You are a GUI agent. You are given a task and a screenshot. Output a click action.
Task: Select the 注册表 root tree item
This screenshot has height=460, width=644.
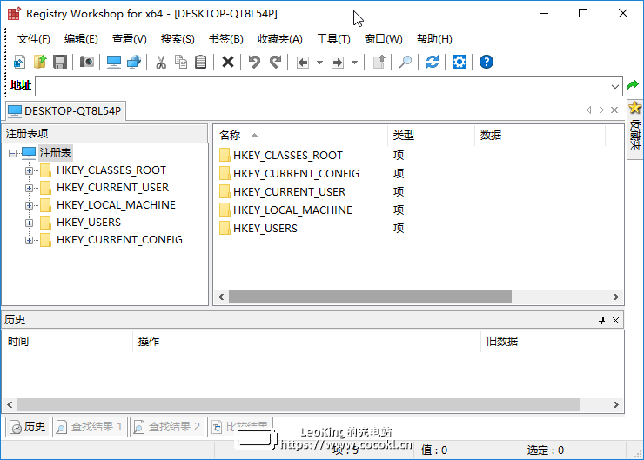point(56,153)
